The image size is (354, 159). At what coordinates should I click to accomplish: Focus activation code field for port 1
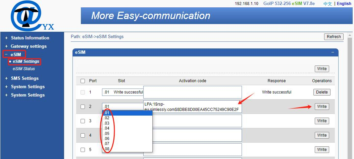193,92
